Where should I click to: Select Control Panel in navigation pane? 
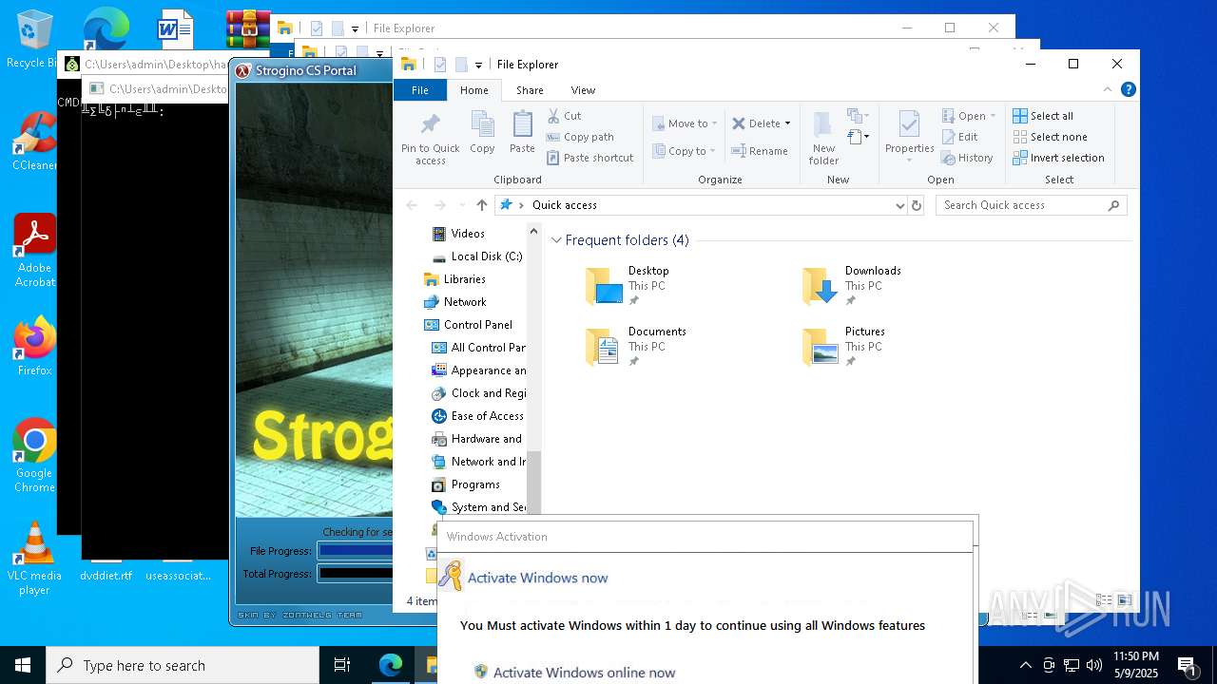click(477, 325)
